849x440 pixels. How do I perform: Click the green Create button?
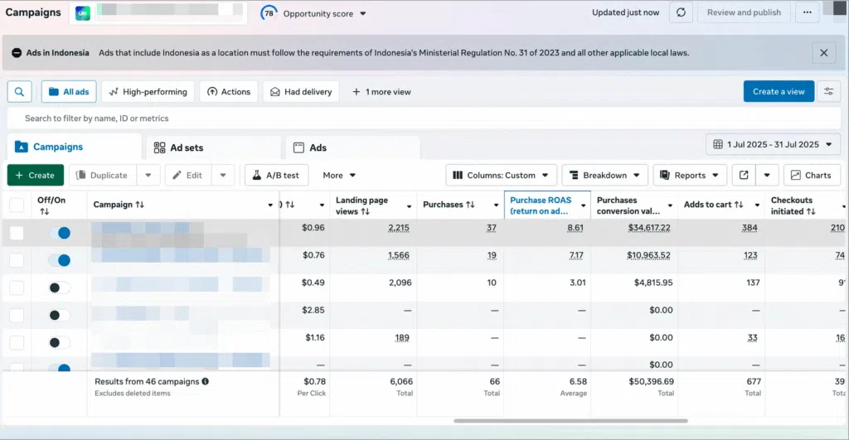(35, 175)
